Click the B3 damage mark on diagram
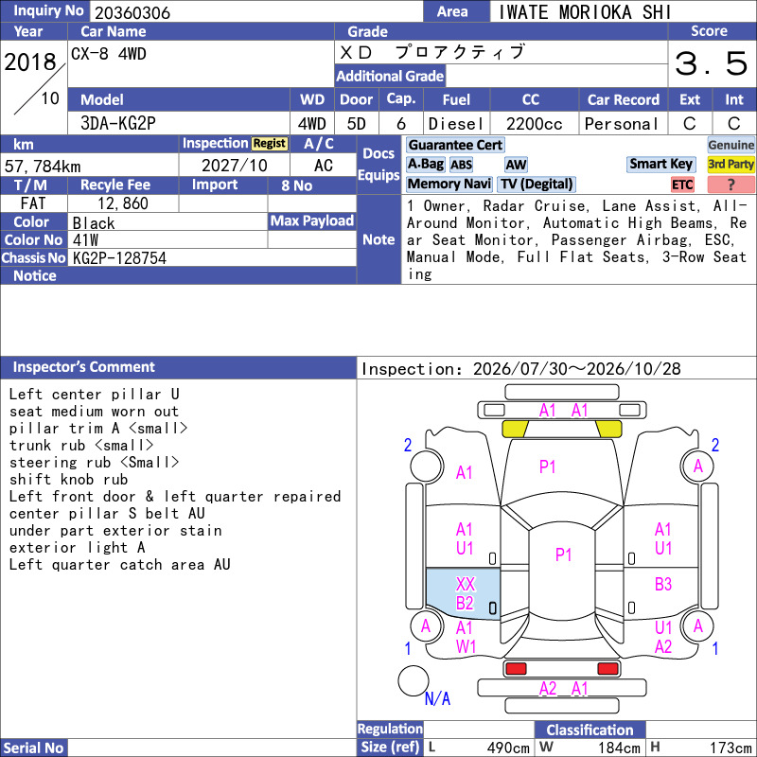The height and width of the screenshot is (757, 757). [663, 584]
